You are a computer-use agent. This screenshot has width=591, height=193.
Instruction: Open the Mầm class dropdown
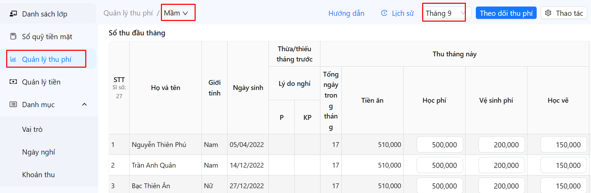click(176, 13)
